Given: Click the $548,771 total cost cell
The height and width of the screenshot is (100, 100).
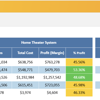Looking at the screenshot, I should 25,70.
